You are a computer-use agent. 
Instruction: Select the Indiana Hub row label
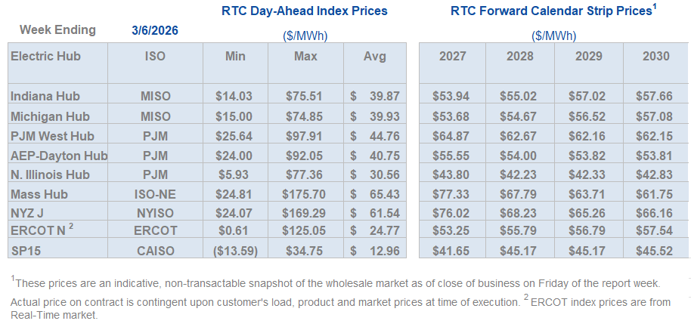pyautogui.click(x=45, y=96)
